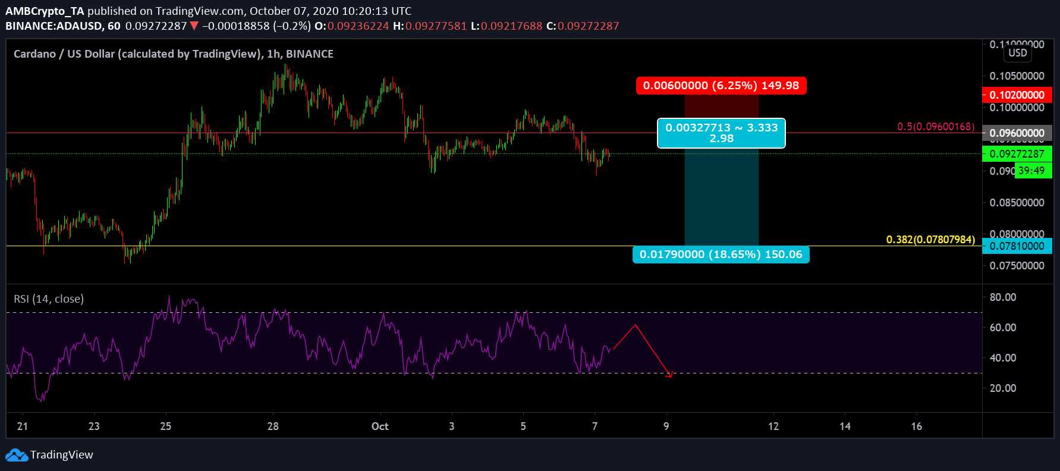The image size is (1060, 471).
Task: Click the red arrowhead in the RSI pane
Action: [x=669, y=375]
